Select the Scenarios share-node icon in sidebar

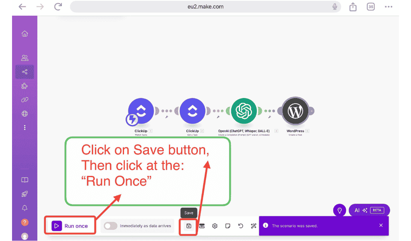coord(24,72)
